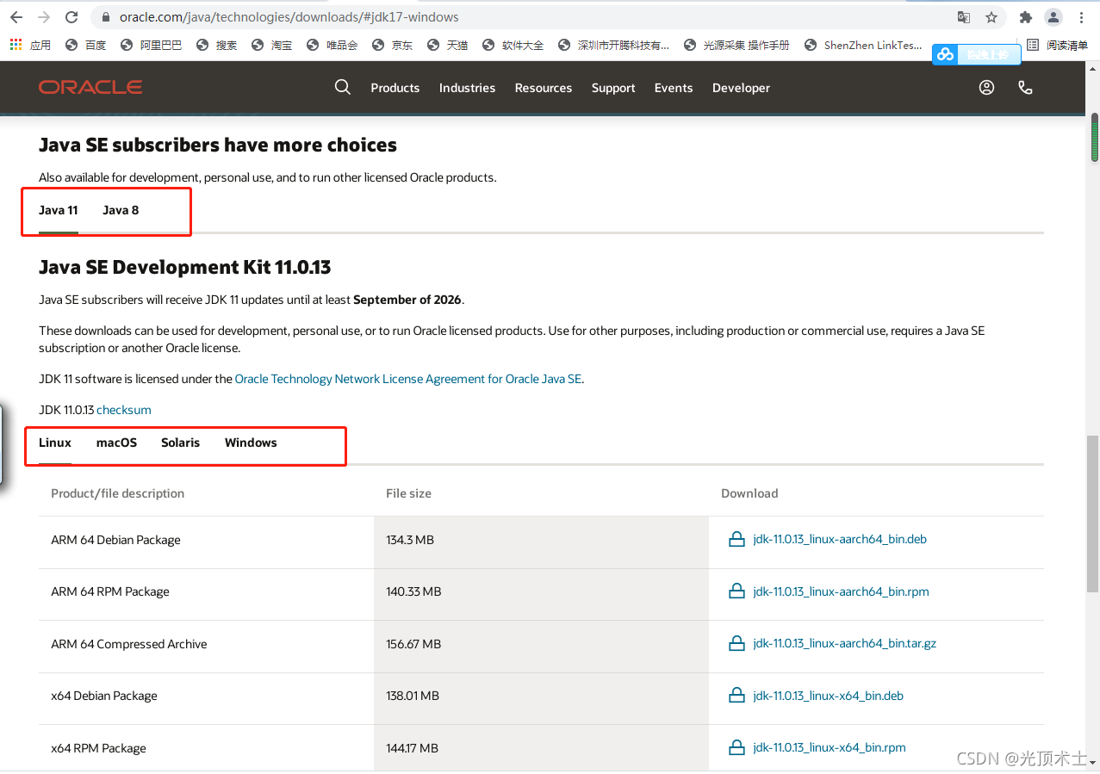Click the contact phone icon
Screen dimensions: 1100x774
point(1025,87)
